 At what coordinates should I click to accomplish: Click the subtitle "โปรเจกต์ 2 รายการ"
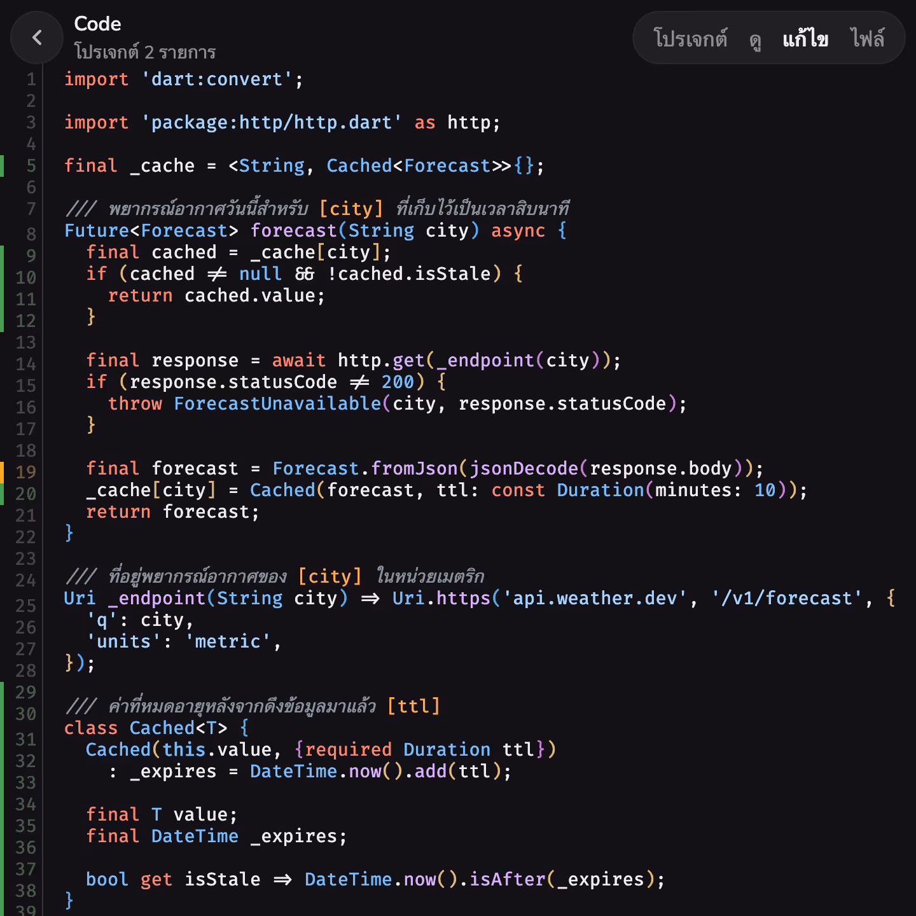[x=145, y=52]
